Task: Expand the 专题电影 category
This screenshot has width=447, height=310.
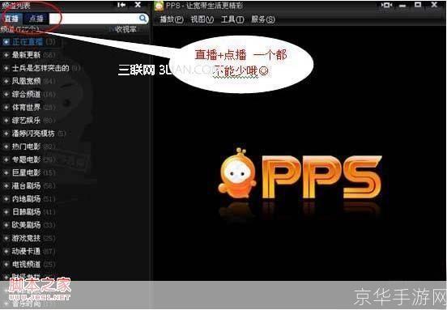Action: pyautogui.click(x=6, y=159)
